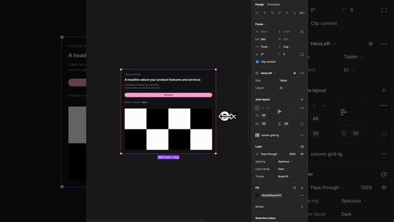The height and width of the screenshot is (222, 394).
Task: Click the Mode&base/00 fill style name
Action: 271,195
